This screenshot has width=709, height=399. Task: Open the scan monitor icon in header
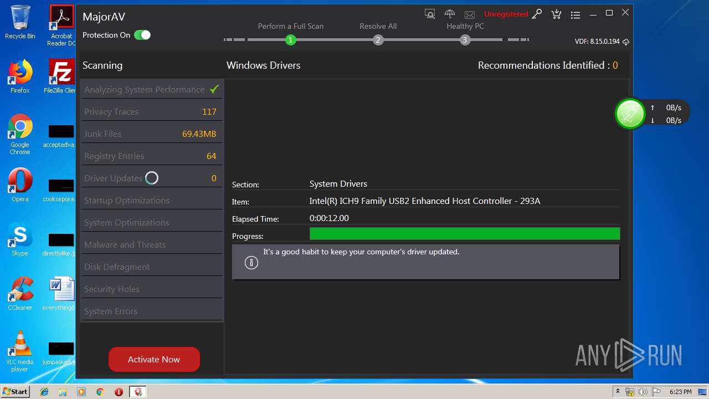click(430, 14)
